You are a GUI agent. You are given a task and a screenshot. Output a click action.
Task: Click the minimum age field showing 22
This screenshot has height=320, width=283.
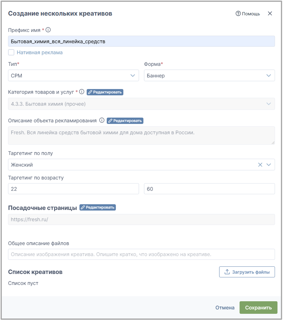(x=73, y=189)
